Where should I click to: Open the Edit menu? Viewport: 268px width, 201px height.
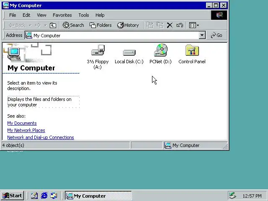(26, 15)
